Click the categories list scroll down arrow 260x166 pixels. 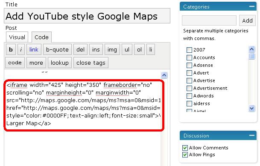tap(252, 108)
